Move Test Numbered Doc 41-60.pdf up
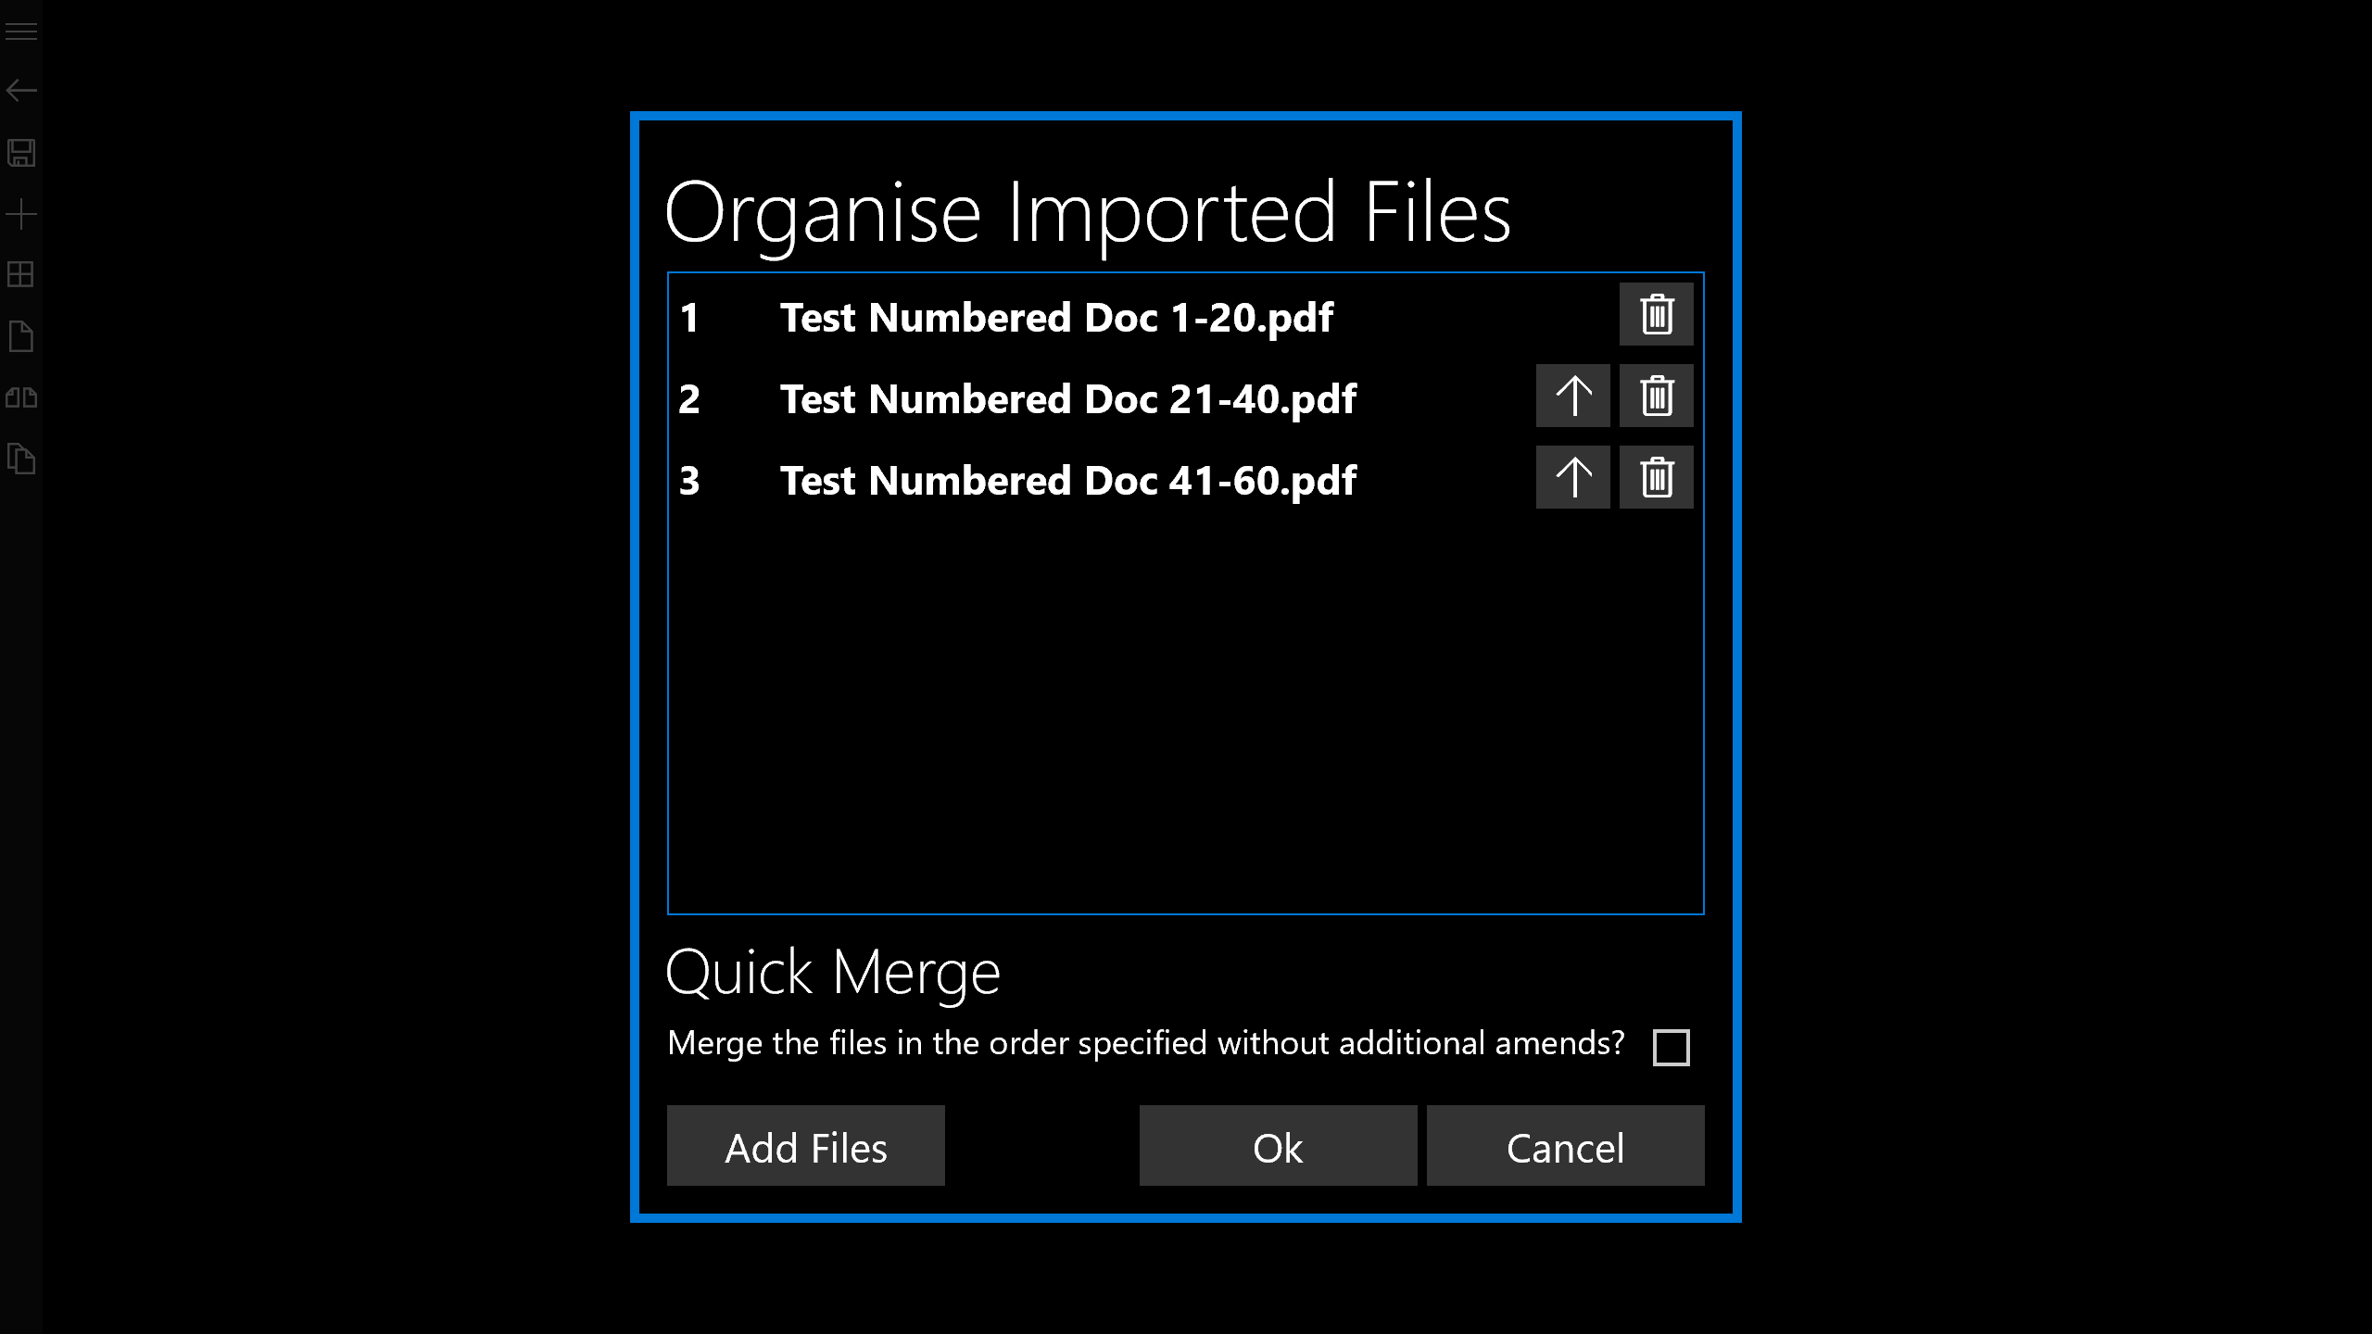Screen dimensions: 2372x1334 tap(1572, 478)
